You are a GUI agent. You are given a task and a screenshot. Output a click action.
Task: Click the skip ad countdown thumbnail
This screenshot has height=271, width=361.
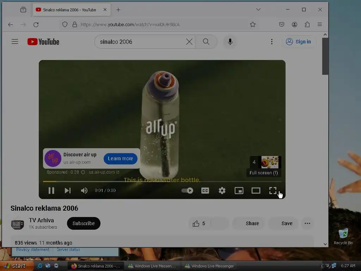click(265, 162)
